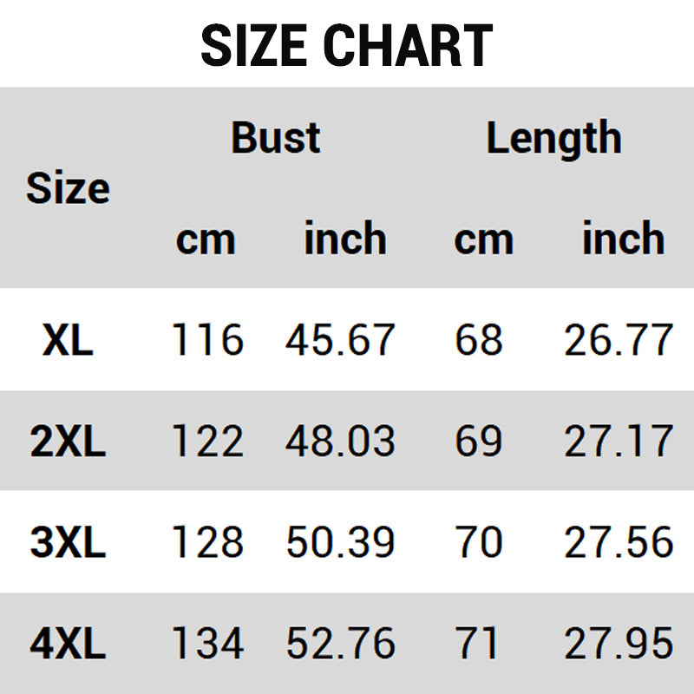Select the 3XL size row label
Image resolution: width=694 pixels, height=694 pixels.
click(x=68, y=543)
